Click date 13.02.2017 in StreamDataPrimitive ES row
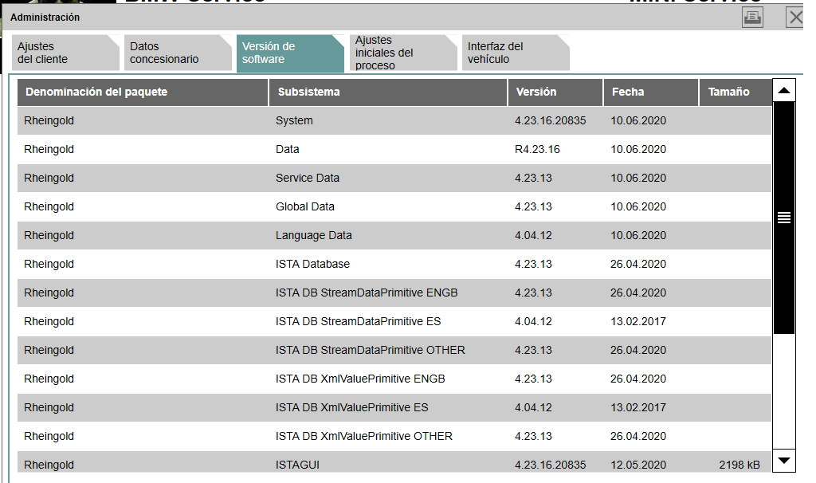Screen dimensions: 816x483 638,322
